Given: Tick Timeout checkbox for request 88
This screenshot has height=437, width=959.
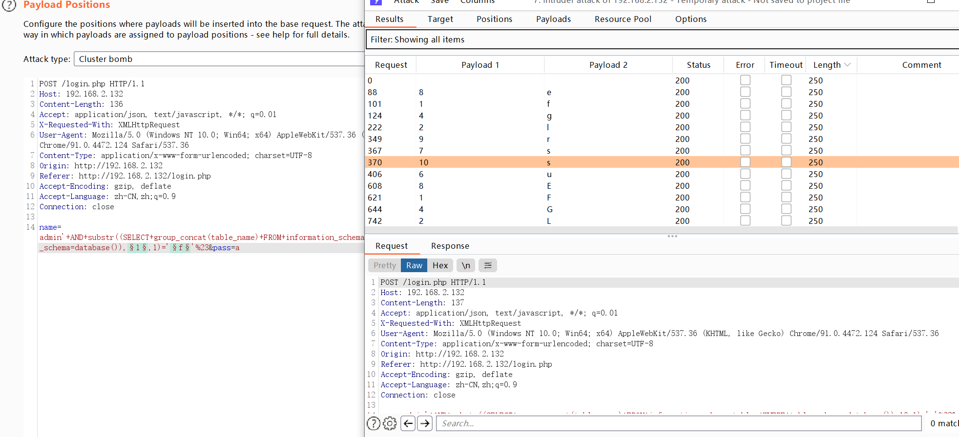Looking at the screenshot, I should tap(786, 92).
